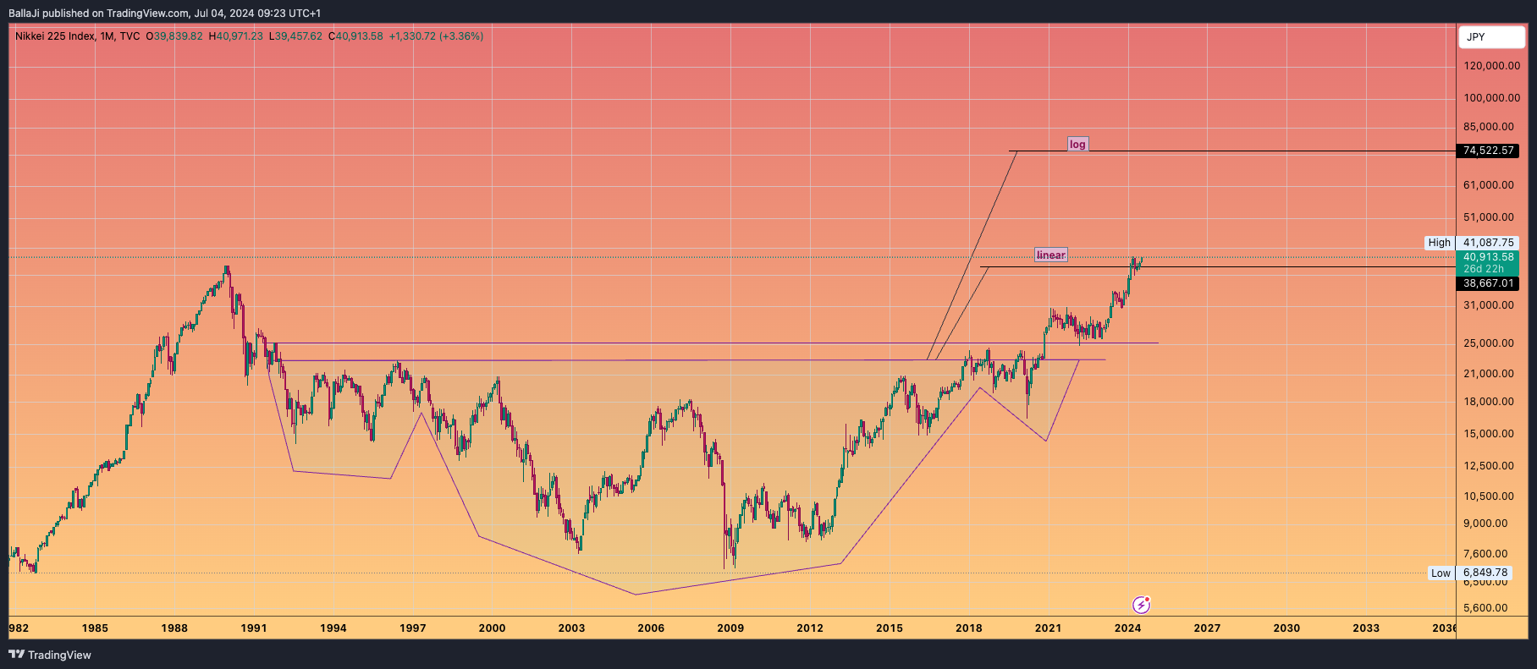
Task: Click the 'log' target label
Action: (x=1077, y=145)
